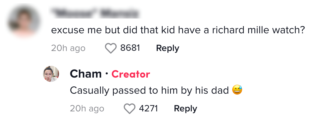This screenshot has height=124, width=330.
Task: Like Cham's reply with the heart icon
Action: (x=129, y=109)
